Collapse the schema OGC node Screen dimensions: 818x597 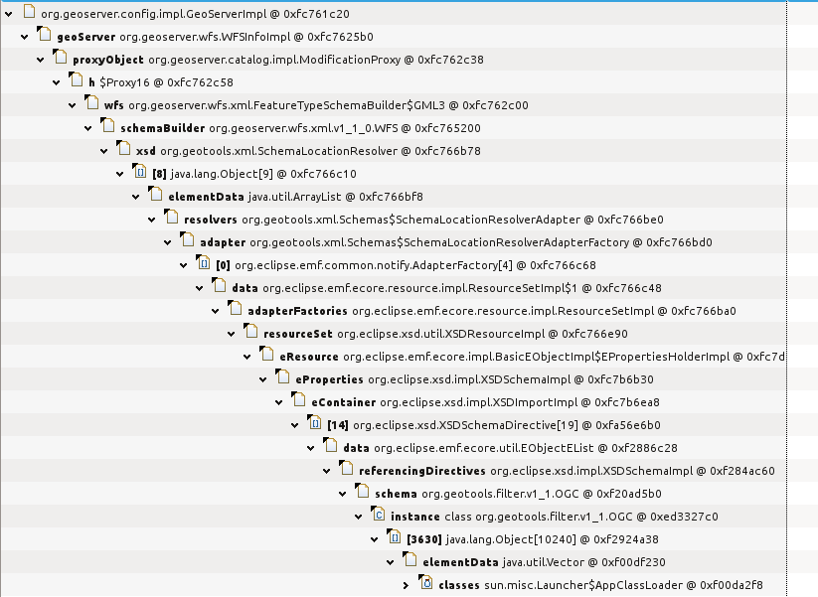point(343,495)
